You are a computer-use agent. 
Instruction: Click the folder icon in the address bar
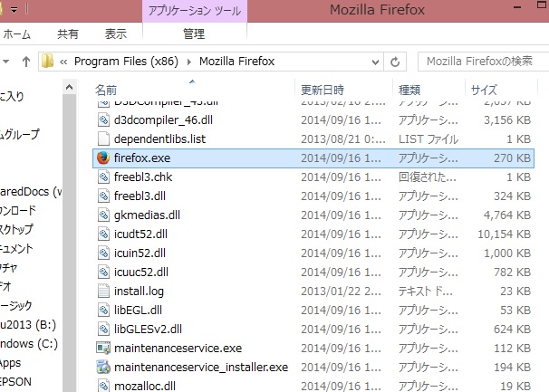[47, 62]
